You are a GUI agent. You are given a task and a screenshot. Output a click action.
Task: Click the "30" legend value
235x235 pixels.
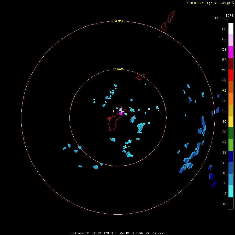coord(224,121)
